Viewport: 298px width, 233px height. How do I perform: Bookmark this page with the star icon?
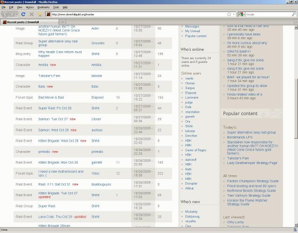pos(229,14)
